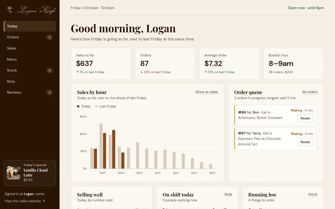Open the Vanilla Cloud Latte special title
The width and height of the screenshot is (335, 209).
pos(35,172)
